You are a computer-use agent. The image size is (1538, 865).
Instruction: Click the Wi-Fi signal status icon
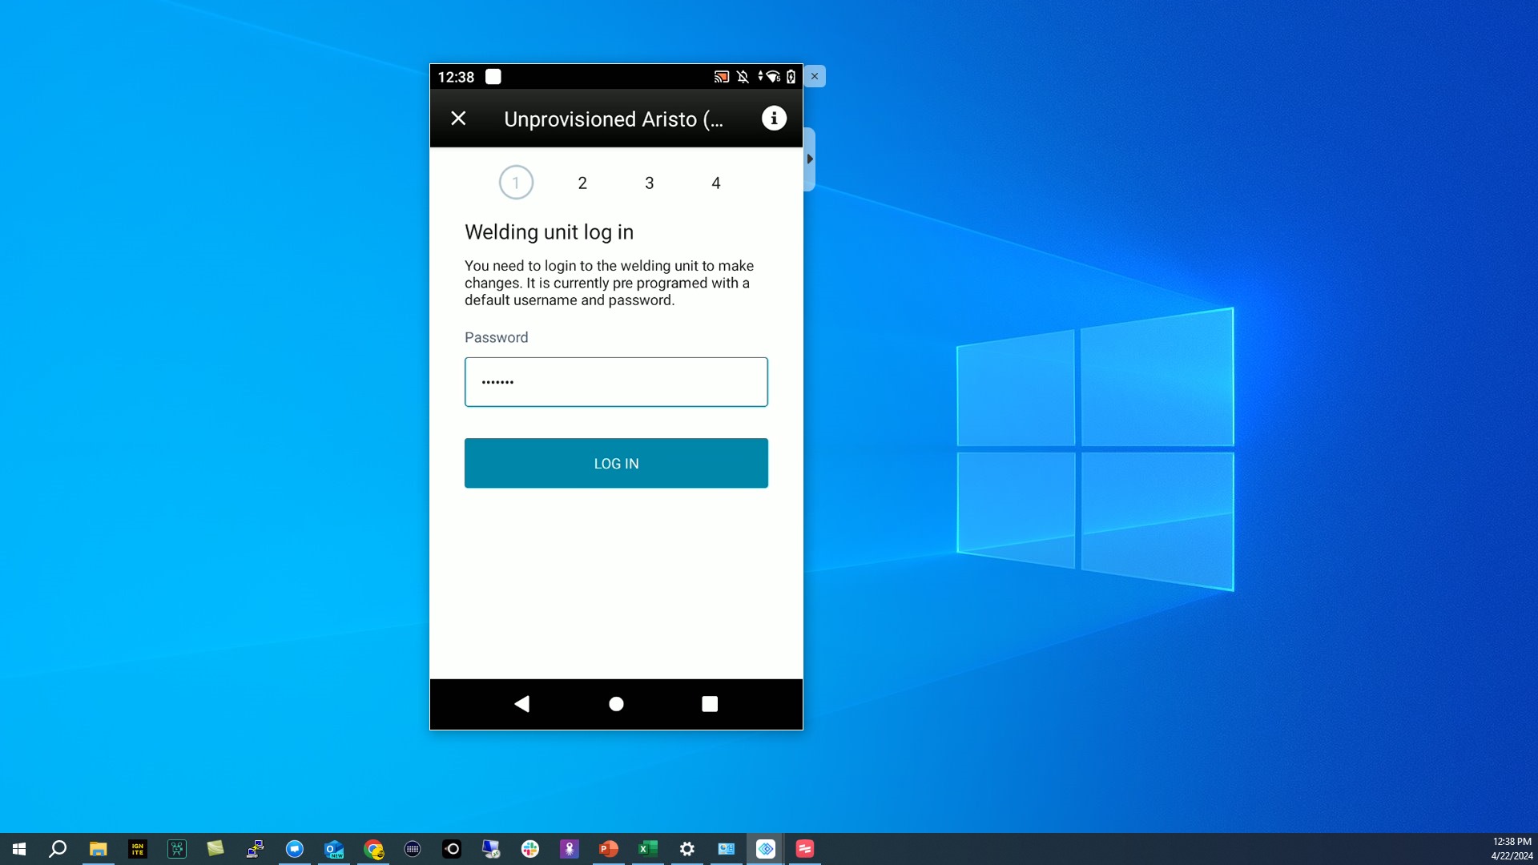pos(772,77)
